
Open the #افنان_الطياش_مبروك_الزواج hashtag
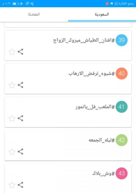click(84, 40)
